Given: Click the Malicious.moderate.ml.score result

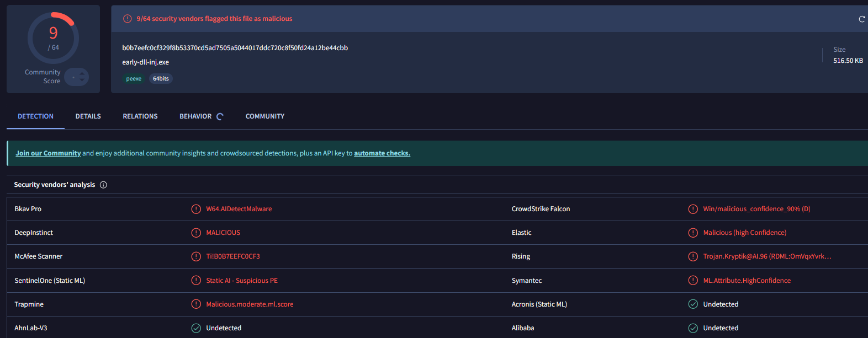Looking at the screenshot, I should click(x=250, y=304).
